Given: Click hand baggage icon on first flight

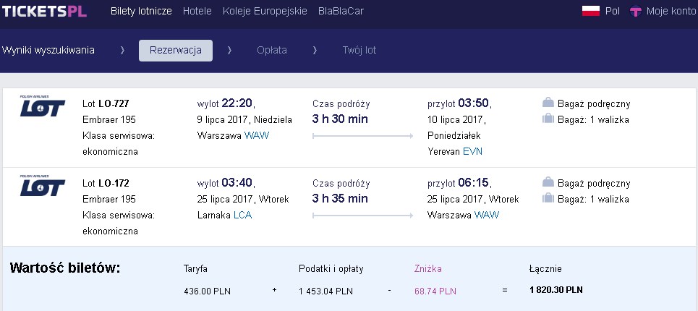Looking at the screenshot, I should click(x=548, y=103).
